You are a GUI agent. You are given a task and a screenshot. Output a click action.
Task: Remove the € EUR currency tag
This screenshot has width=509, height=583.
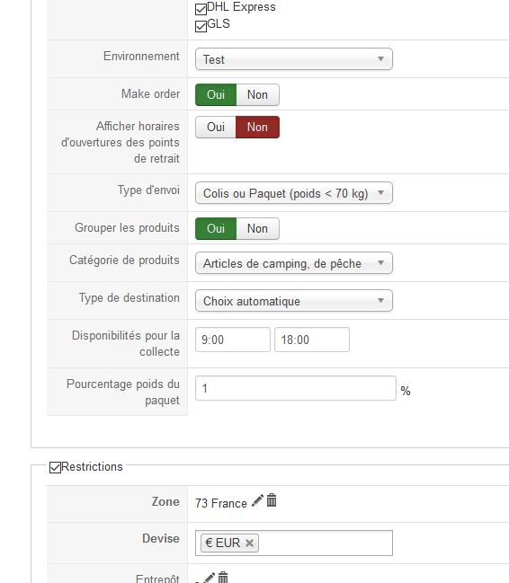point(249,543)
